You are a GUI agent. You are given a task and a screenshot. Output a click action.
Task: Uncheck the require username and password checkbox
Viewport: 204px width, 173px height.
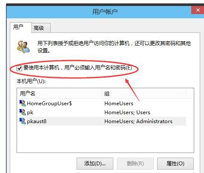click(19, 68)
